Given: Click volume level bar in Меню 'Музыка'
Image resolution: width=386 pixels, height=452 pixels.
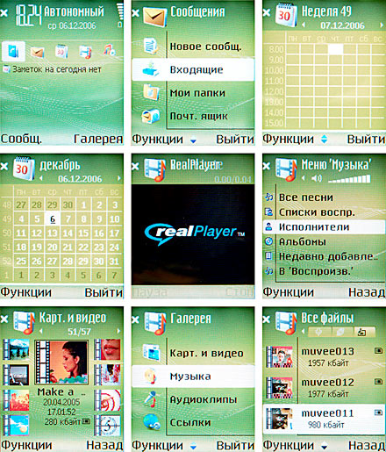Looking at the screenshot, I should click(349, 178).
